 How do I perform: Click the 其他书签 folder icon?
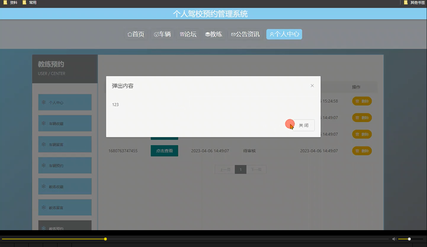pyautogui.click(x=406, y=2)
